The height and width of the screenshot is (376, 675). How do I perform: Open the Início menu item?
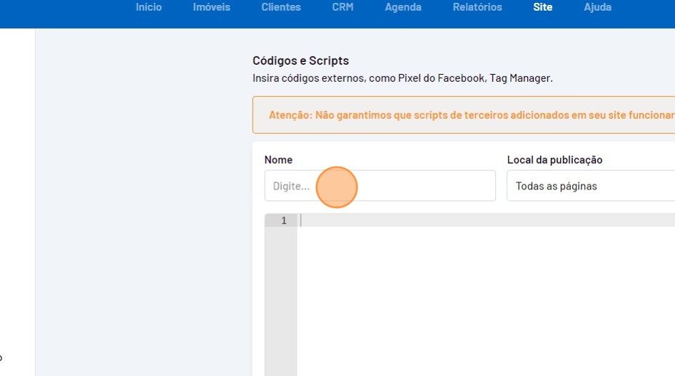tap(148, 7)
